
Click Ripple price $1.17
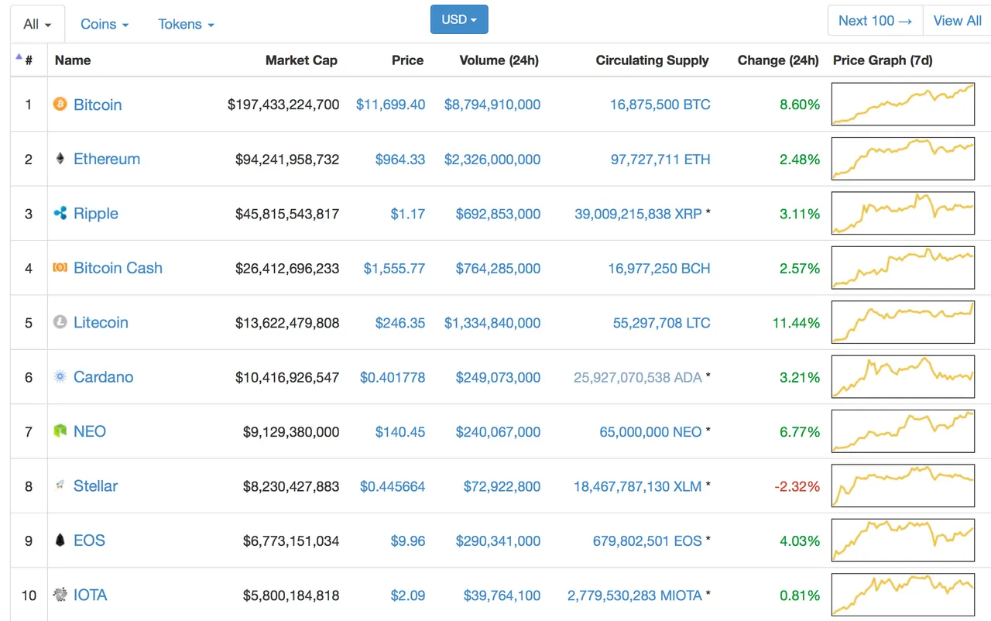(x=407, y=214)
